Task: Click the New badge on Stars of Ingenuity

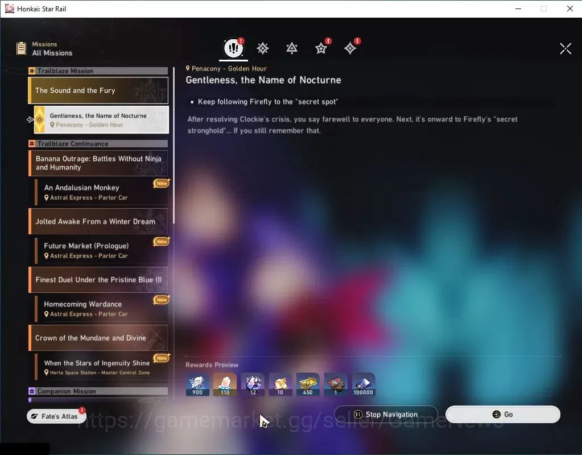Action: pos(162,358)
